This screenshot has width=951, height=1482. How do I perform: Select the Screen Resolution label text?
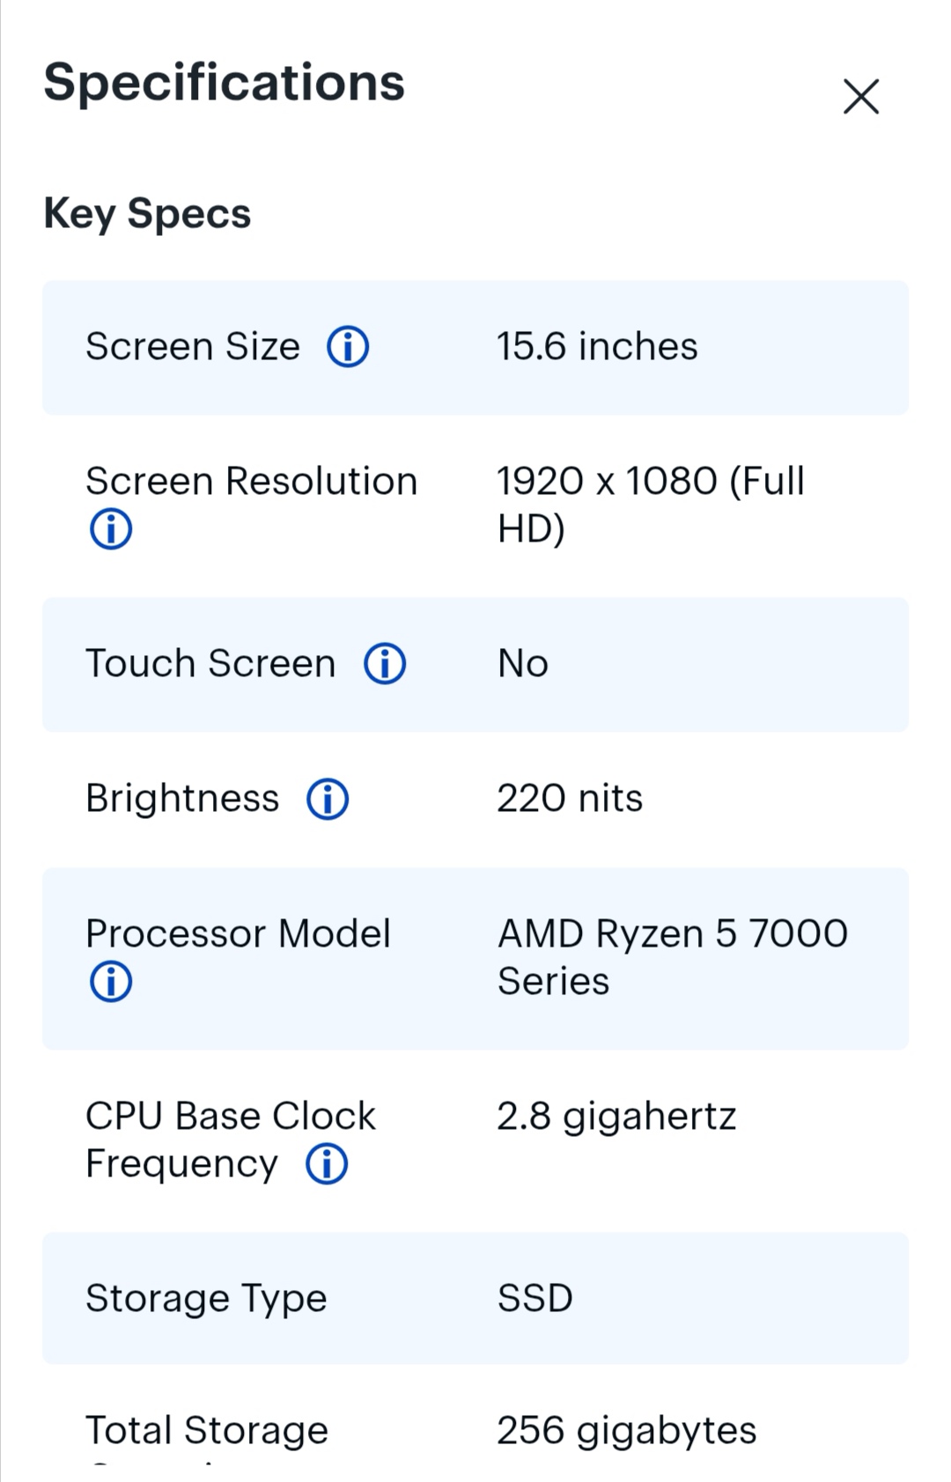click(252, 481)
